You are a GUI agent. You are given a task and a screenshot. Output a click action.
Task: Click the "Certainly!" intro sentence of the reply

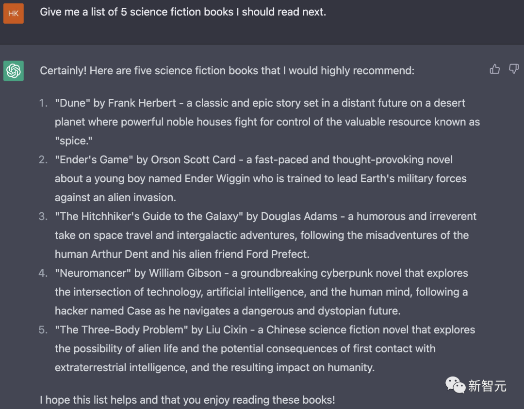point(227,71)
